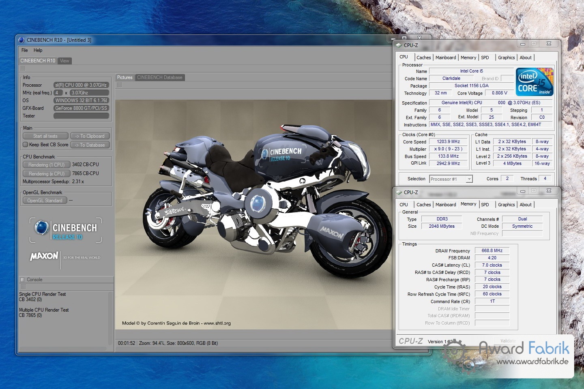Click the console panel scrollbar

pyautogui.click(x=110, y=318)
